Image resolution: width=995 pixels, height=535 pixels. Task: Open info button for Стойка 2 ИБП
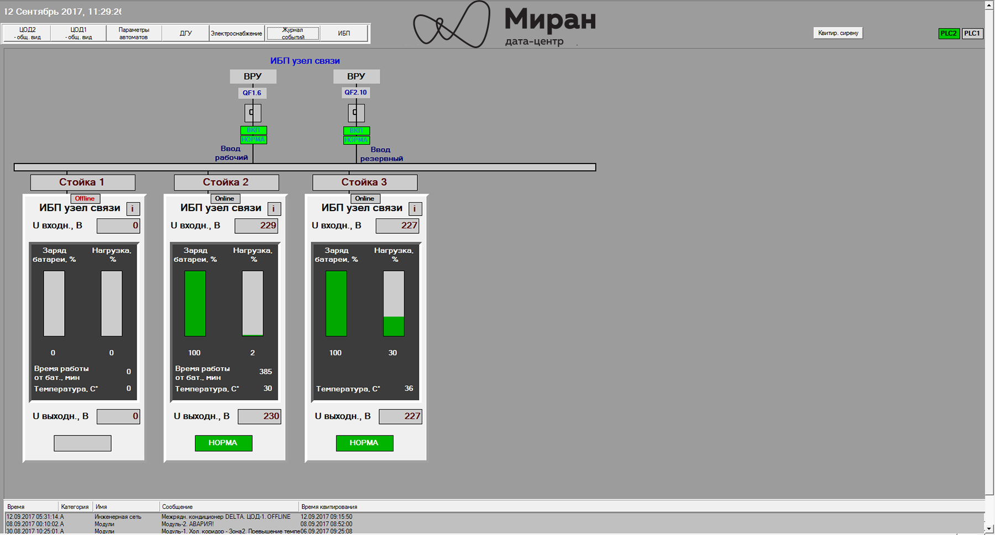point(274,209)
